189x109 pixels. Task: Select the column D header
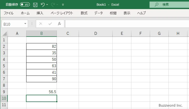[x=96, y=33]
